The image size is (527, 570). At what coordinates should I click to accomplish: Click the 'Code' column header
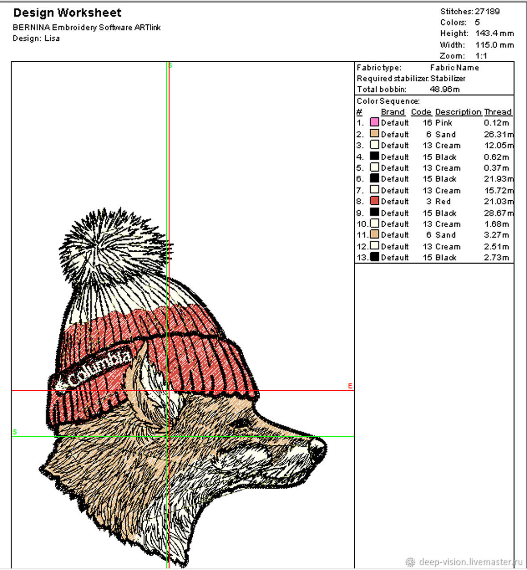[x=421, y=112]
